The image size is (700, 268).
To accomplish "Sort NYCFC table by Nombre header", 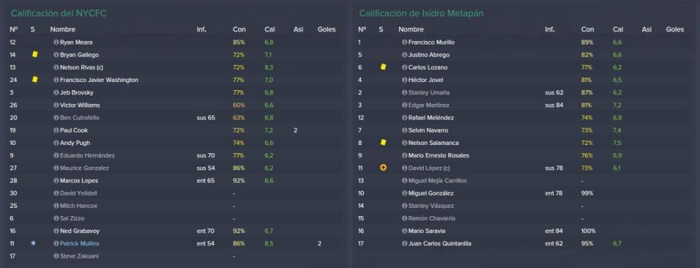I will point(62,29).
